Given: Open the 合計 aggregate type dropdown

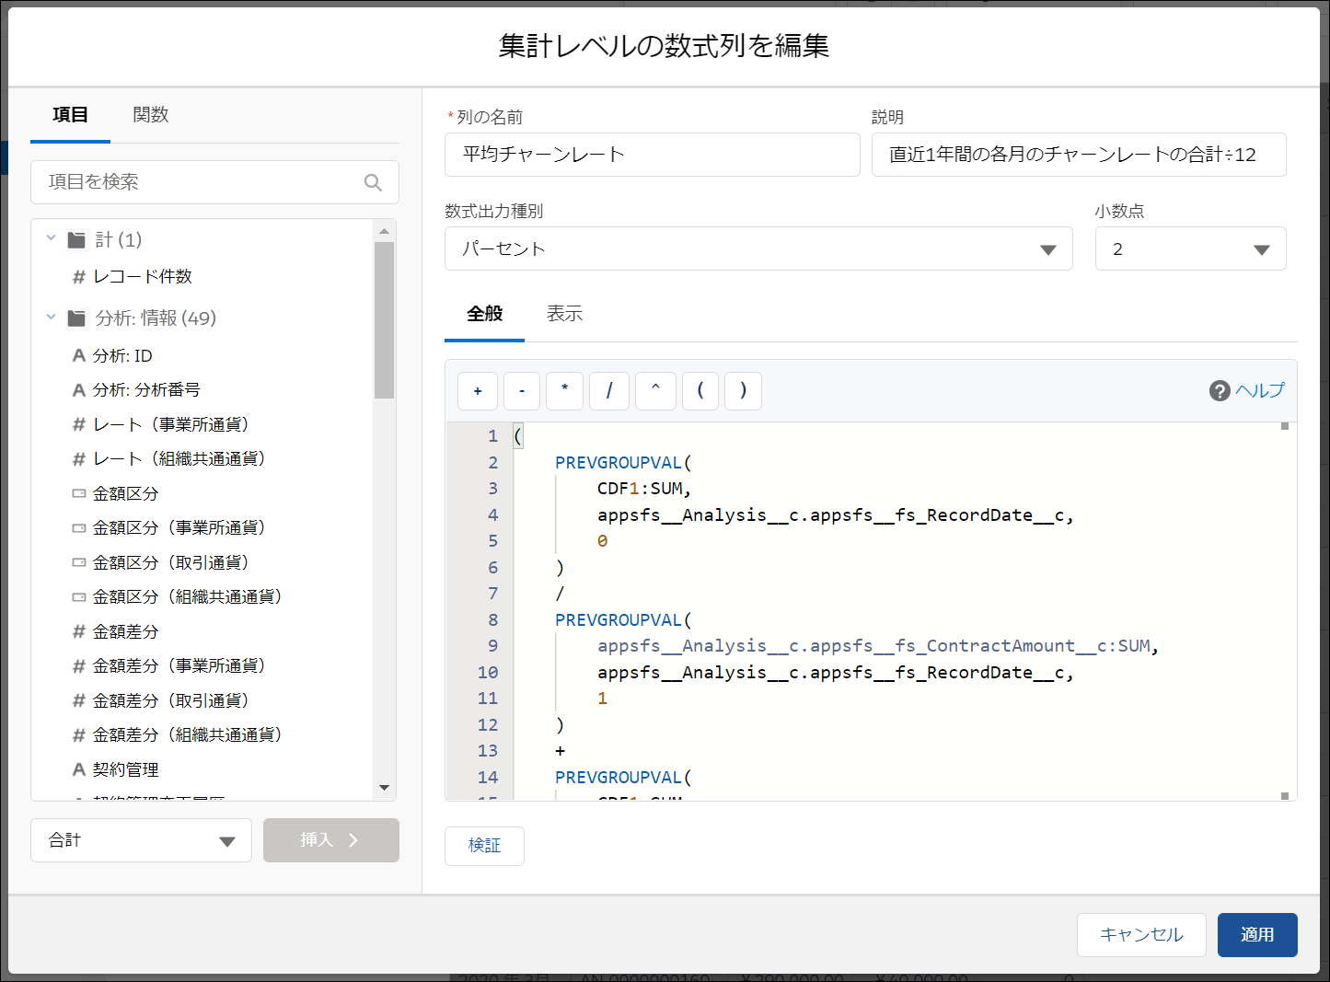Looking at the screenshot, I should [x=141, y=840].
